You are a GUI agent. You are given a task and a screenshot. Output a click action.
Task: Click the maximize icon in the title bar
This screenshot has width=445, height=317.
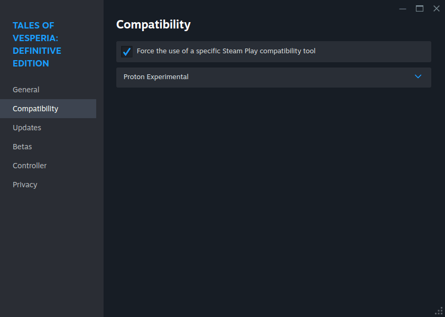pos(419,8)
